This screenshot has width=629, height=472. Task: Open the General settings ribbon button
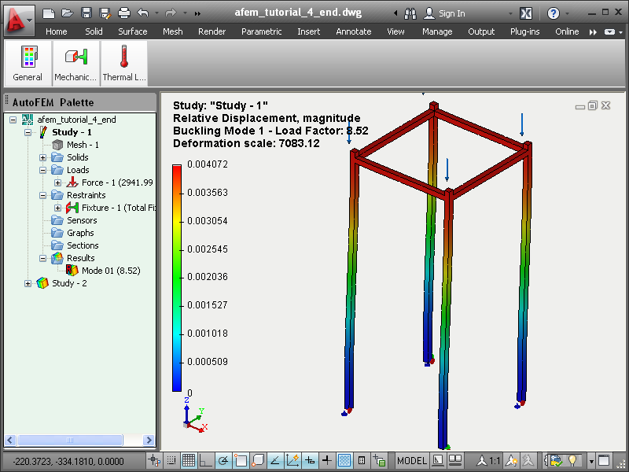(28, 64)
